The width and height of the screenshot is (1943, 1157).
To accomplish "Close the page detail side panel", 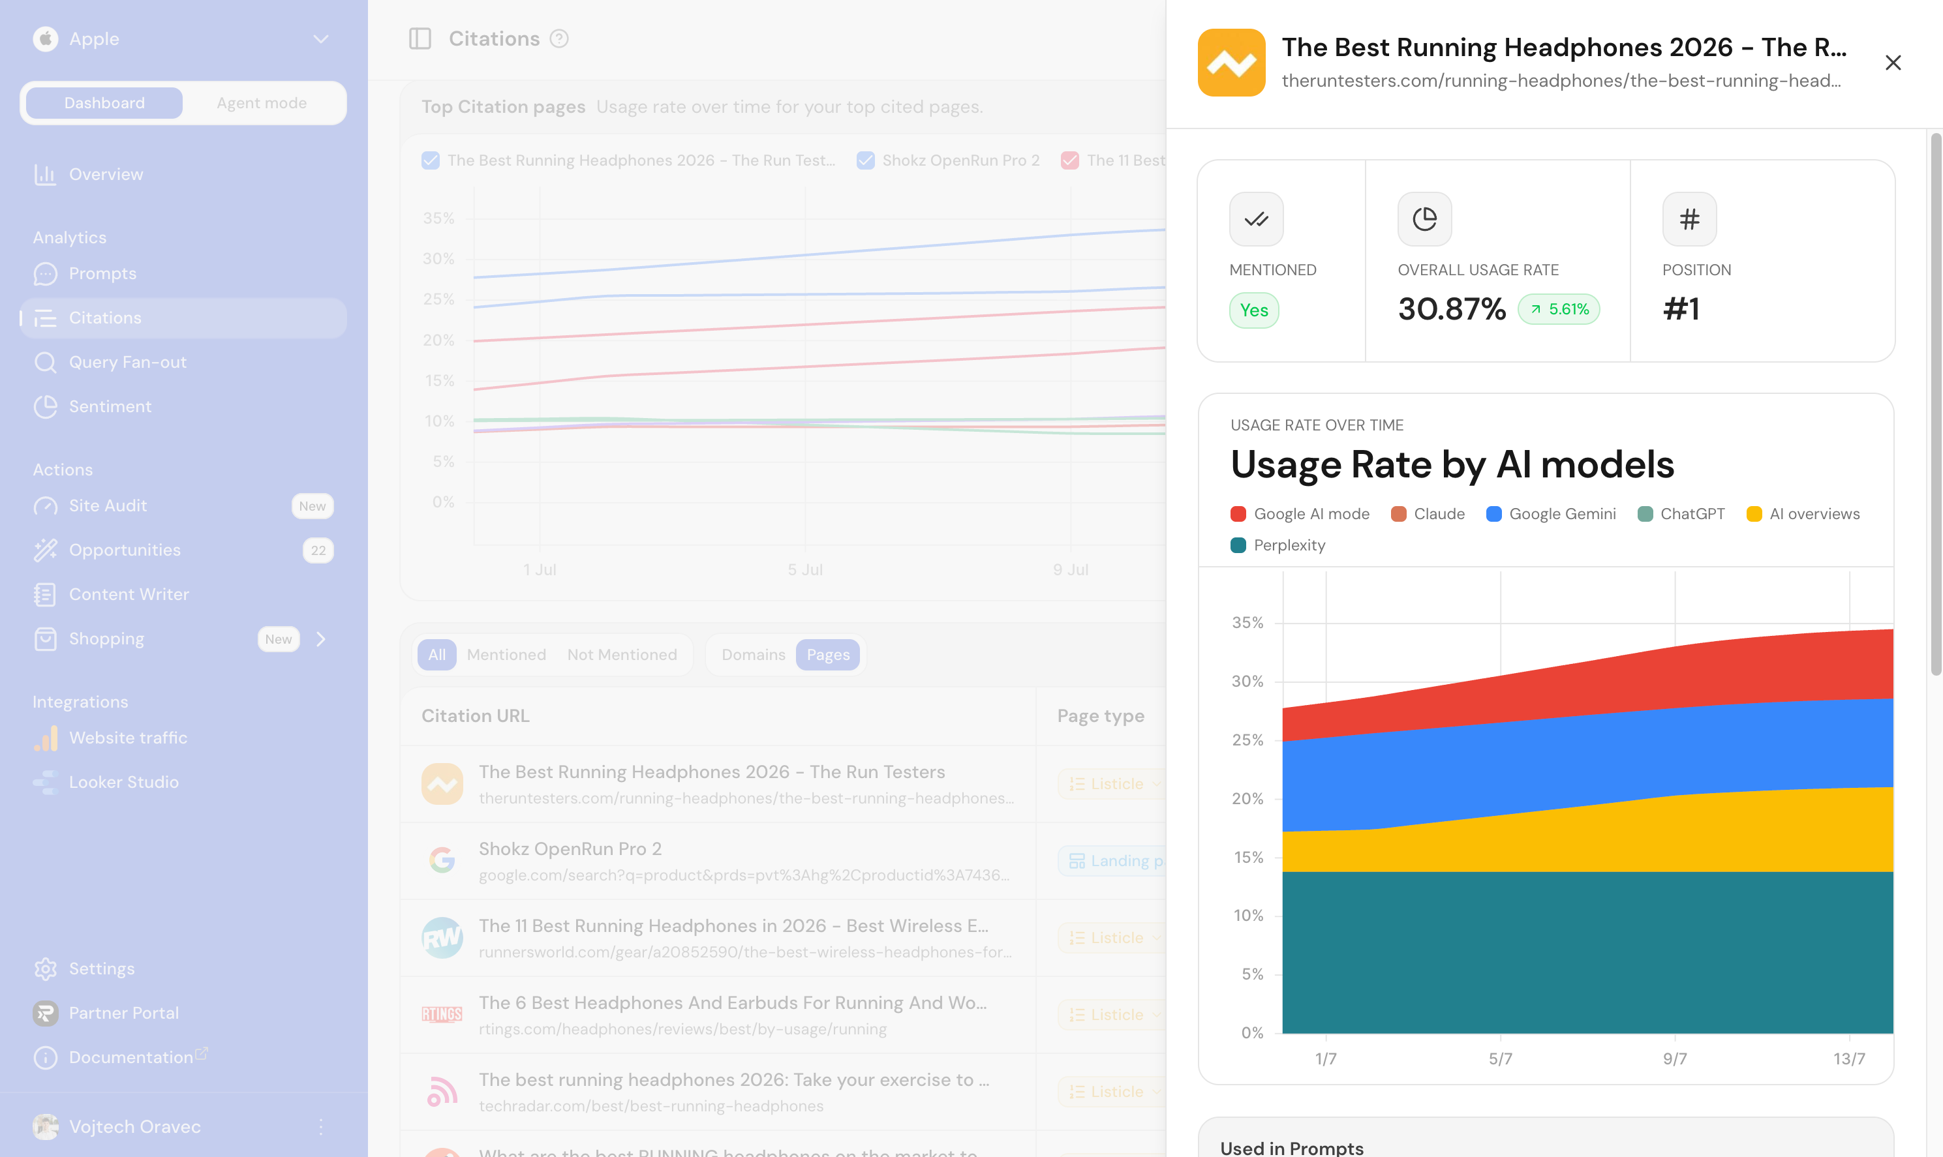I will [x=1893, y=63].
